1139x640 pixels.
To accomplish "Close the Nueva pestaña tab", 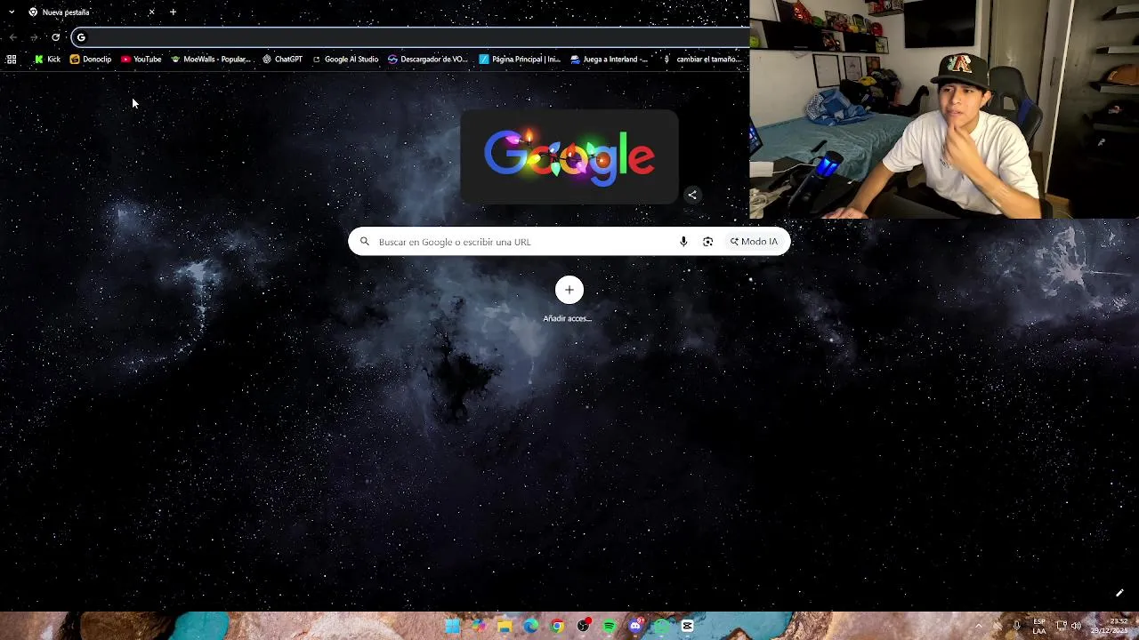I will point(151,12).
